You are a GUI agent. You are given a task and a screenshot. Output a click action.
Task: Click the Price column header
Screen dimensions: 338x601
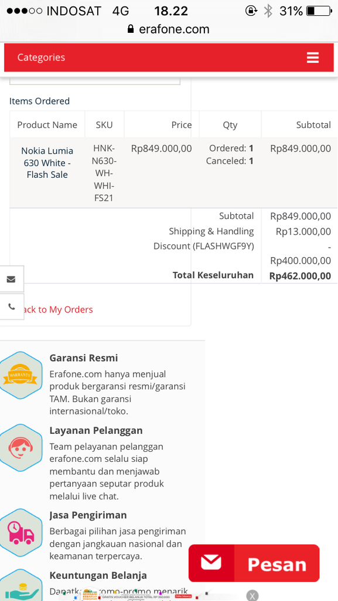[182, 125]
